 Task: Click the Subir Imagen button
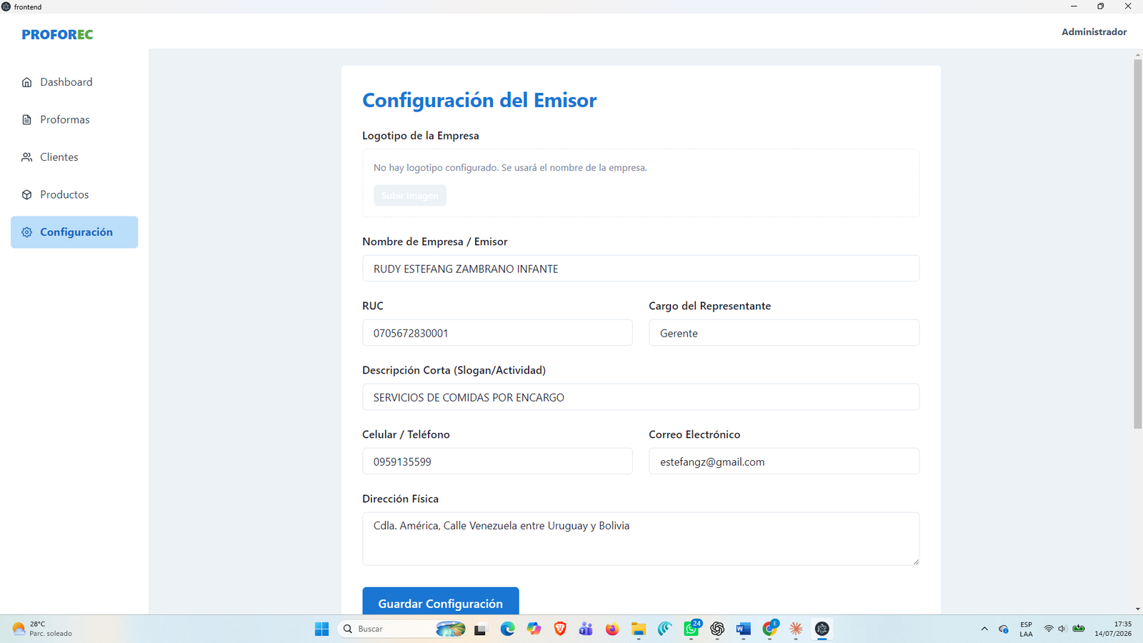[x=410, y=195]
